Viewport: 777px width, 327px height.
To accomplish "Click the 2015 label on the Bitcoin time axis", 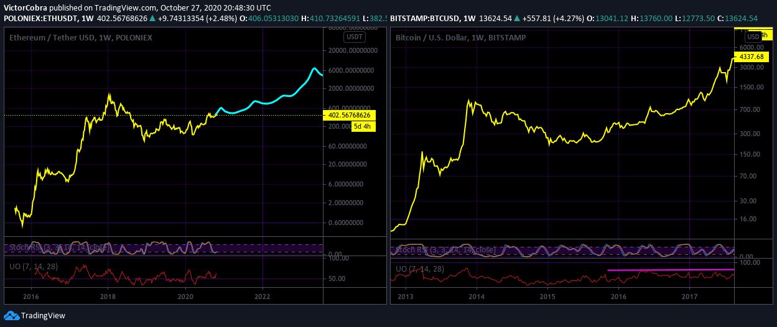I will (547, 297).
